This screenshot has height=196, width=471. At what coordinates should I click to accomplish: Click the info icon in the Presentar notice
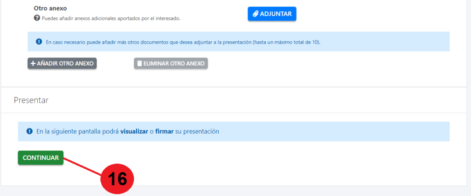[x=29, y=131]
